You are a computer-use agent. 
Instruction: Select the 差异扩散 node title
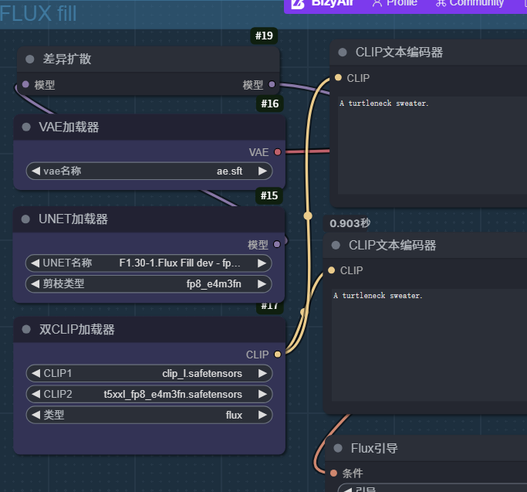[67, 59]
